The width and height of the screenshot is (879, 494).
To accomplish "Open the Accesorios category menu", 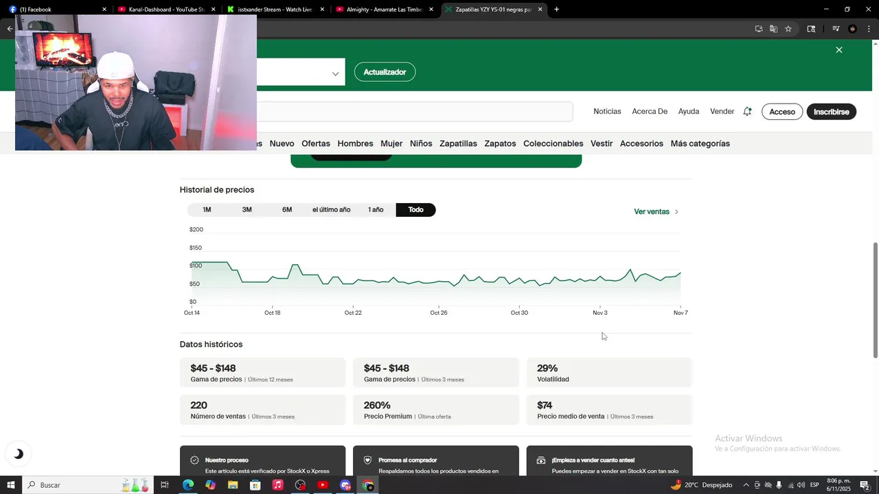I will (x=641, y=143).
